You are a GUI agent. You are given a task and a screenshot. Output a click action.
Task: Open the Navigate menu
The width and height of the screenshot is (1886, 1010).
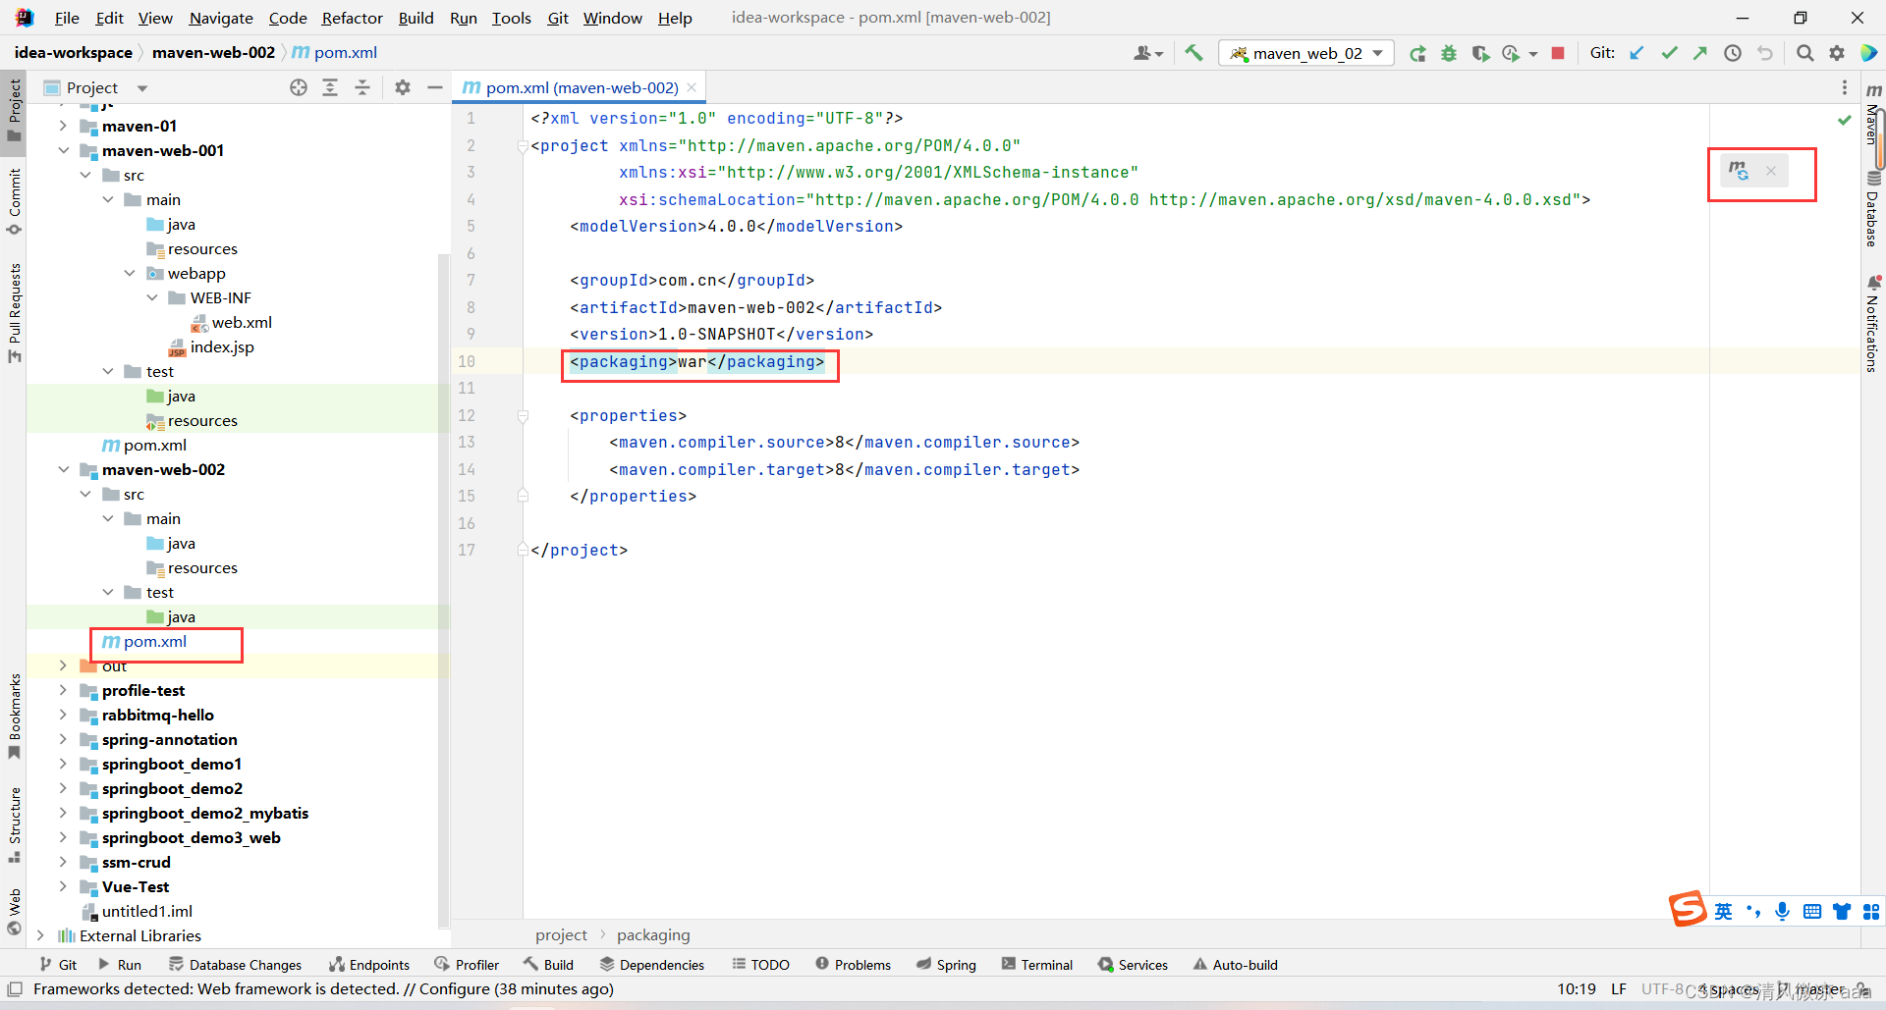221,18
